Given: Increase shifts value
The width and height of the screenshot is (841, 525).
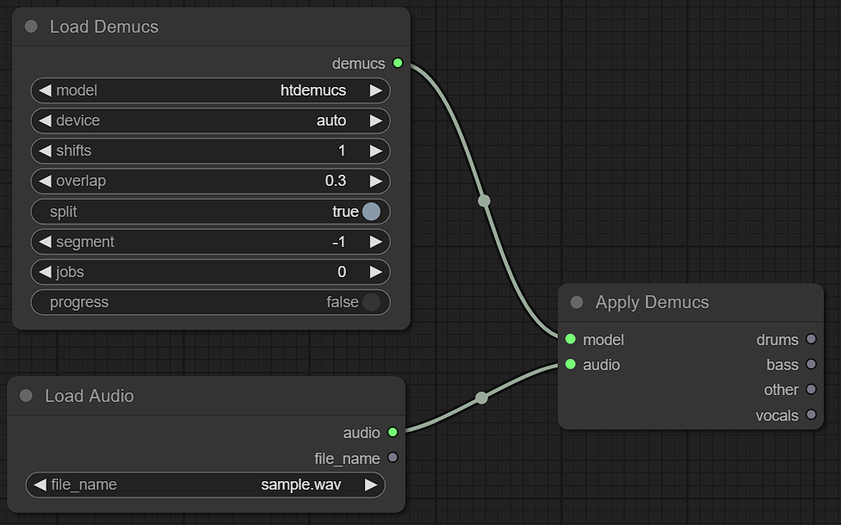Looking at the screenshot, I should tap(376, 151).
